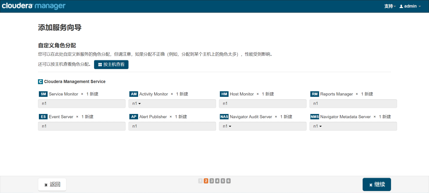Open the admin account menu
The width and height of the screenshot is (429, 193).
coord(410,6)
